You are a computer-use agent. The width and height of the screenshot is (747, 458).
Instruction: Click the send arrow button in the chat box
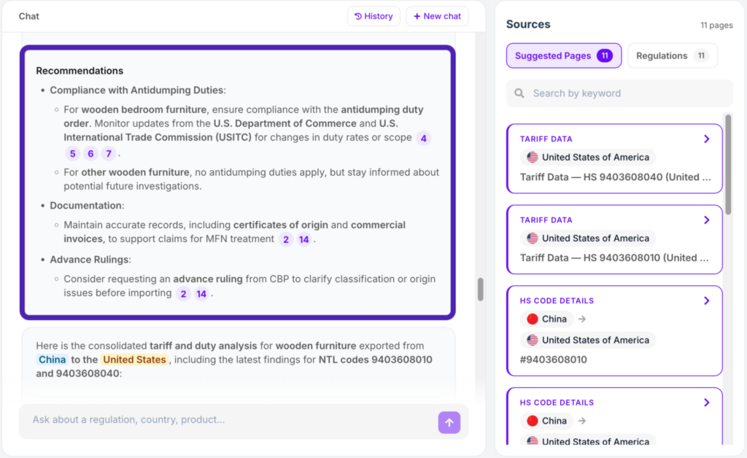[449, 422]
